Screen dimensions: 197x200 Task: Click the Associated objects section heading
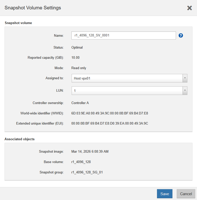pos(19,139)
